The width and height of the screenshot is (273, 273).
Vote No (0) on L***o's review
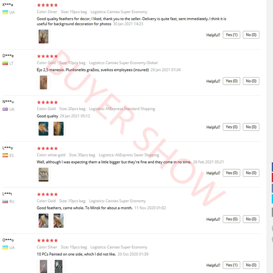pyautogui.click(x=251, y=173)
